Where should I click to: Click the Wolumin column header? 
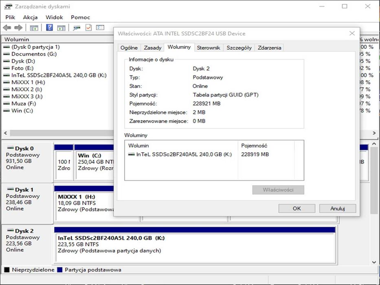[57, 39]
